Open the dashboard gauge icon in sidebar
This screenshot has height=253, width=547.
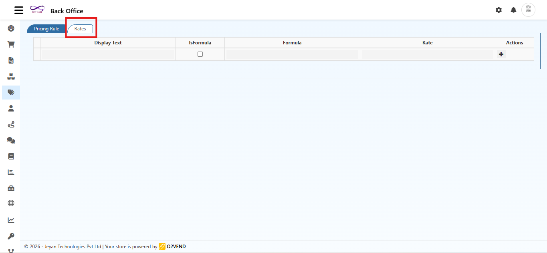pyautogui.click(x=11, y=28)
